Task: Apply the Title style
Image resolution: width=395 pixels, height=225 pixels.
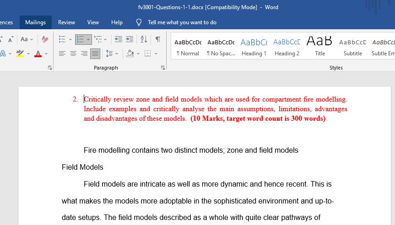Action: (x=320, y=46)
